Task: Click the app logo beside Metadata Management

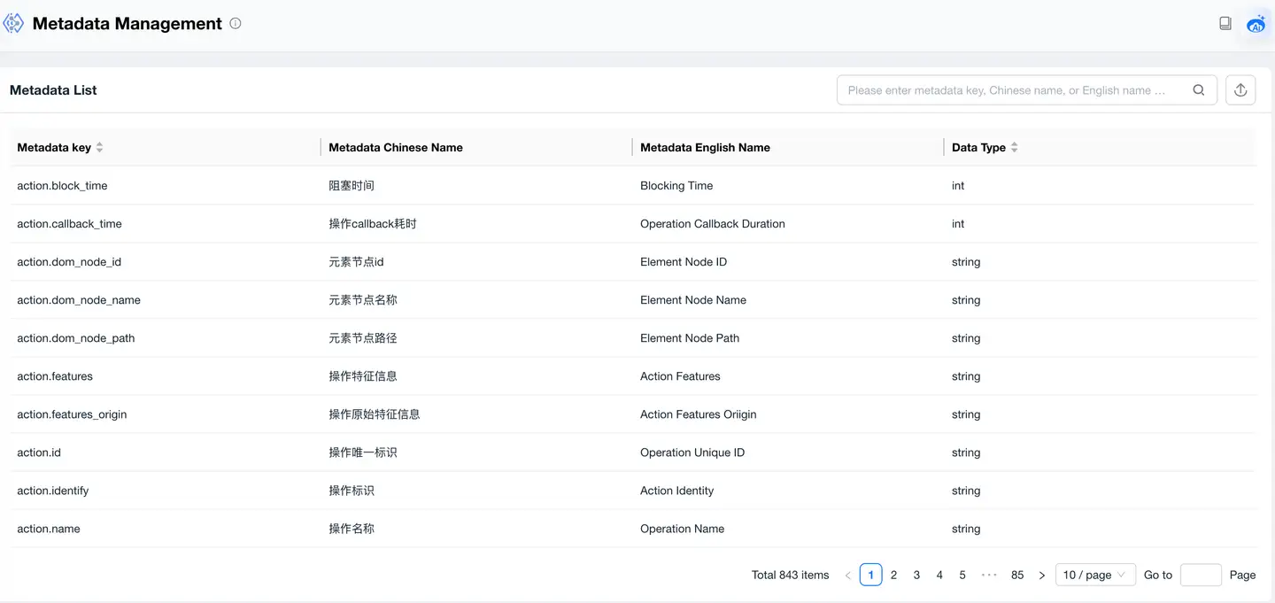Action: tap(13, 24)
